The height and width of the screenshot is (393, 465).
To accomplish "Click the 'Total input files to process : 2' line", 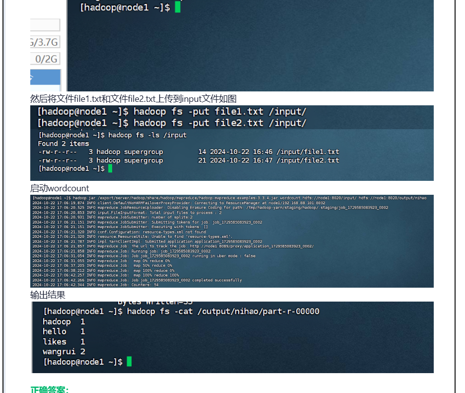I will [127, 213].
